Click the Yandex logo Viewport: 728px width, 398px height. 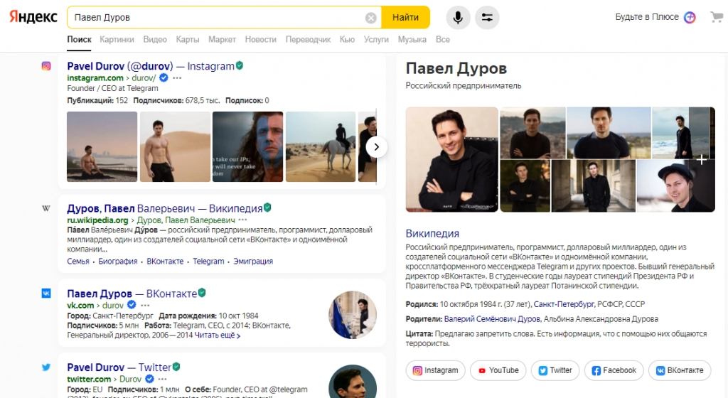(x=33, y=17)
